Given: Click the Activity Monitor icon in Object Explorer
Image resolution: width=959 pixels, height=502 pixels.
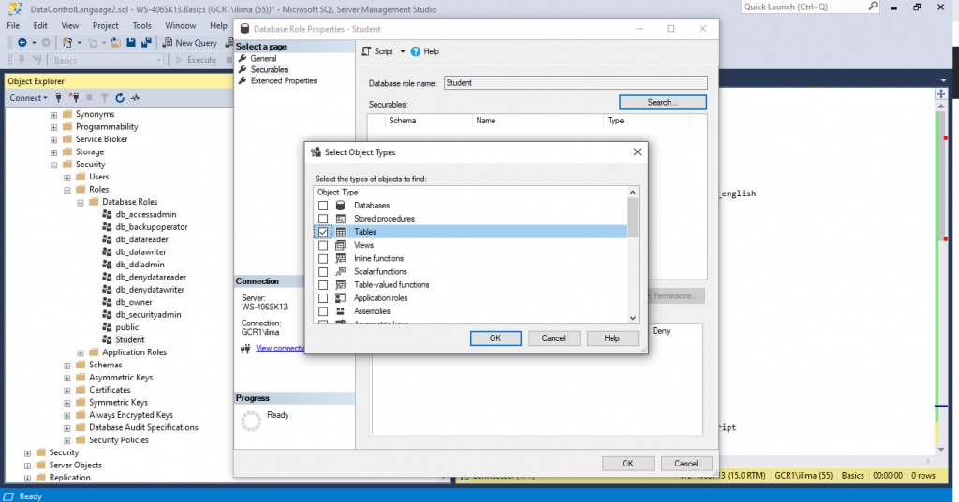Looking at the screenshot, I should click(135, 98).
